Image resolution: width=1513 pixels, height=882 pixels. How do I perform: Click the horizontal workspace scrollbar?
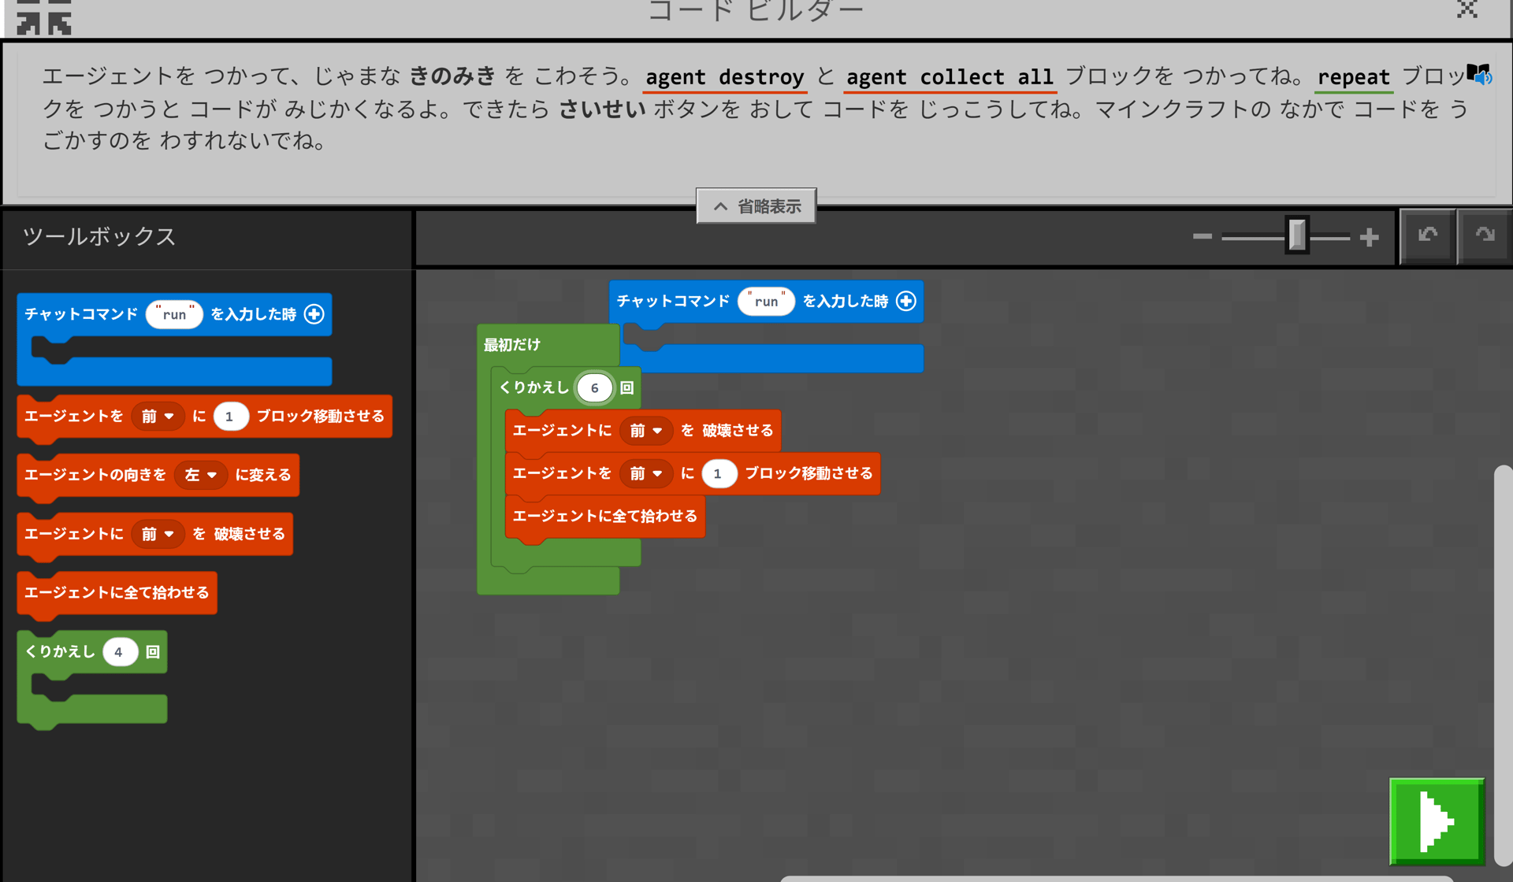[x=1117, y=878]
